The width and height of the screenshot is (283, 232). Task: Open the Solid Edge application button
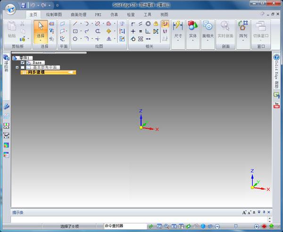pyautogui.click(x=10, y=9)
